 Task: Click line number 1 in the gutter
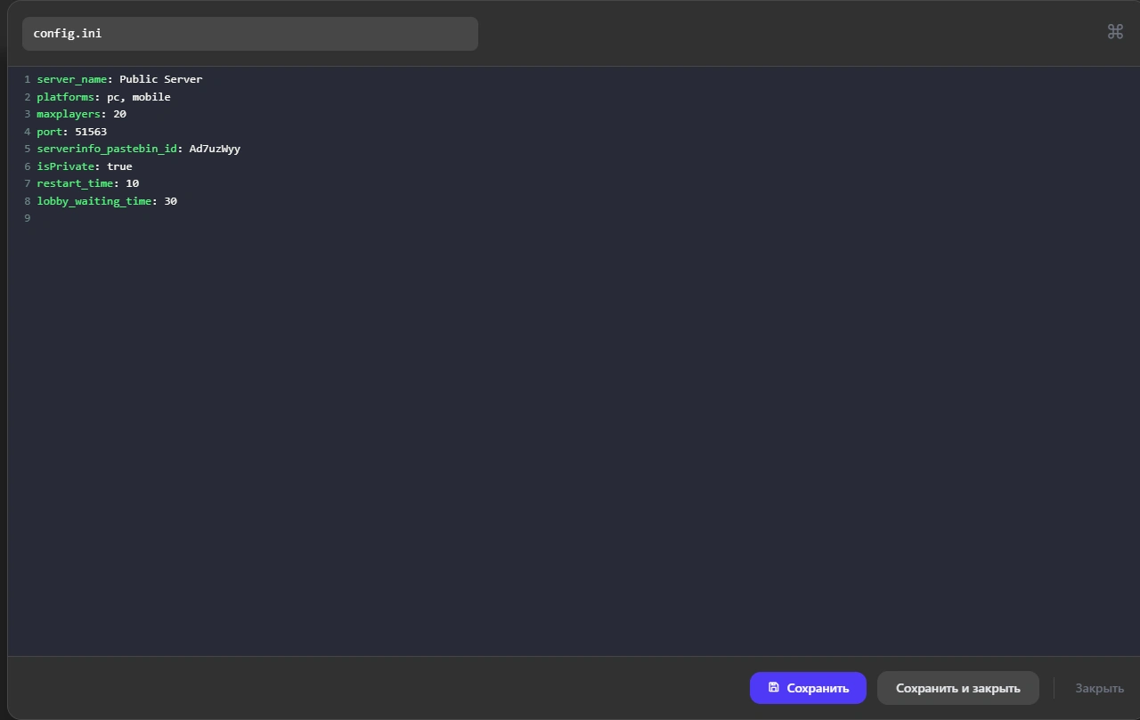pyautogui.click(x=28, y=79)
